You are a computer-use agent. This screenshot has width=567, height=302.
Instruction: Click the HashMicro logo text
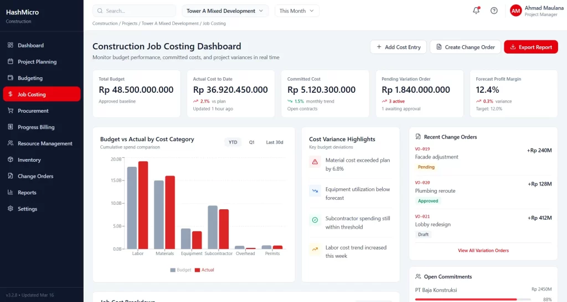point(22,12)
